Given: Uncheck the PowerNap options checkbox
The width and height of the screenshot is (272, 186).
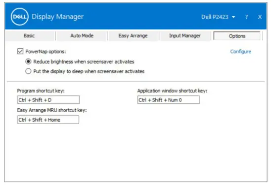Looking at the screenshot, I should (x=20, y=51).
